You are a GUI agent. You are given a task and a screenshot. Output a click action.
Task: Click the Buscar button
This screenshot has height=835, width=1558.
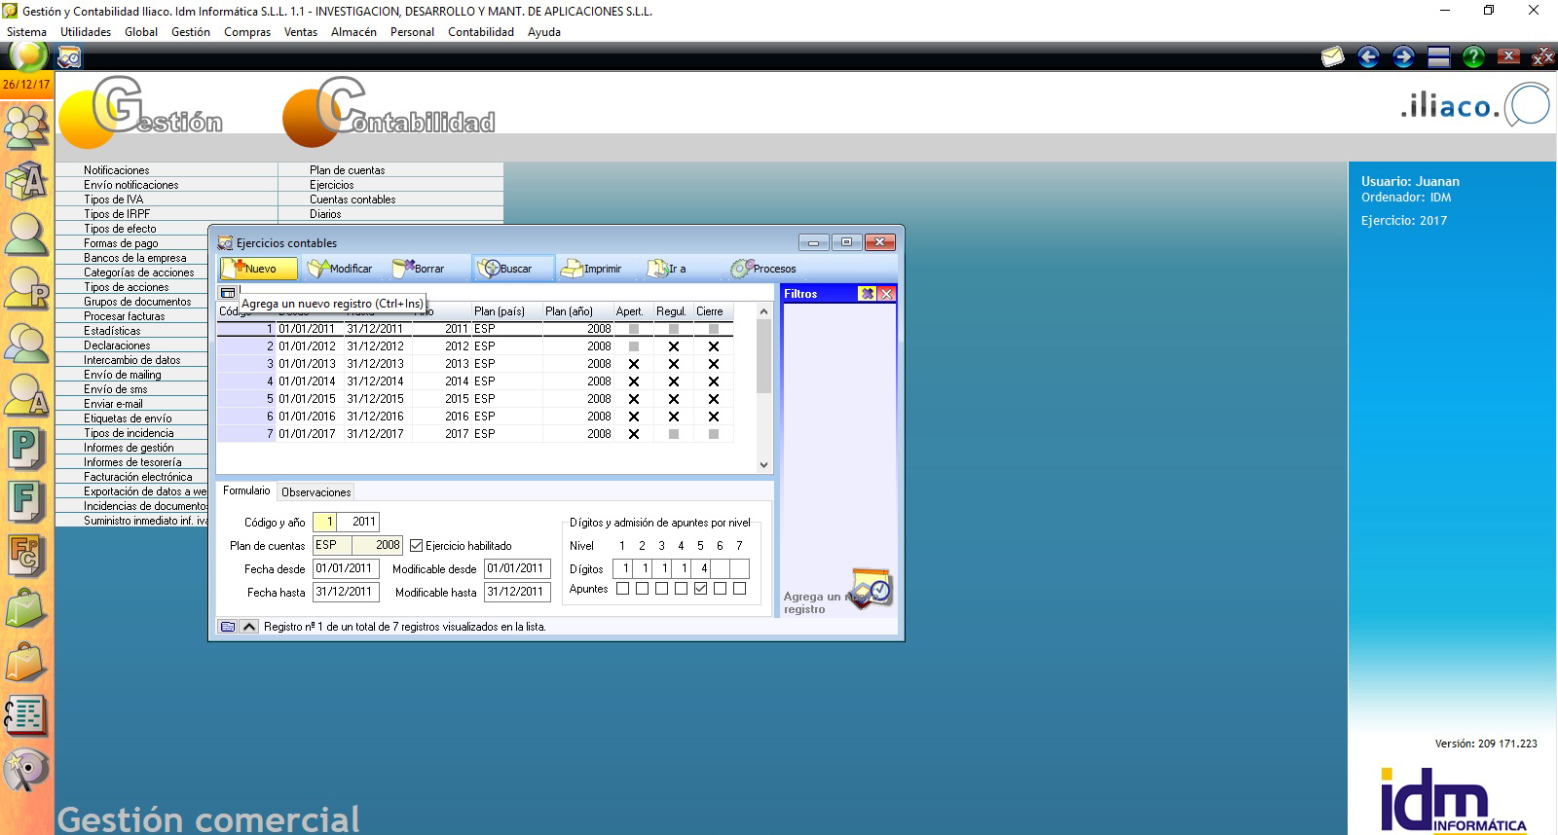(514, 269)
